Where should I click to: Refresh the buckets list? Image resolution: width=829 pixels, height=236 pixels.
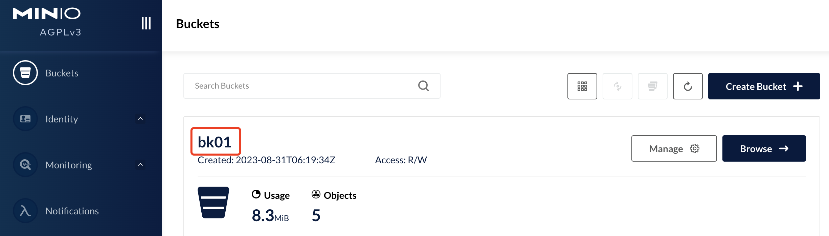(688, 86)
